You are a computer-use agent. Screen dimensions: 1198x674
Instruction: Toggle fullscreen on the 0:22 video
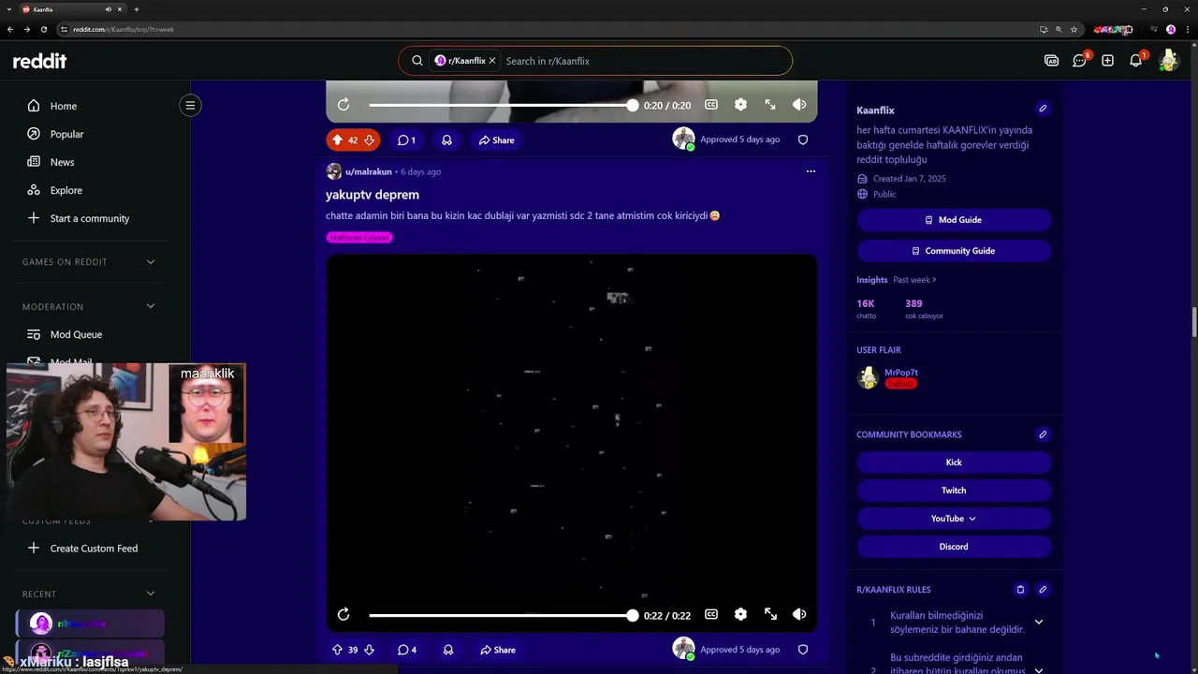point(770,614)
